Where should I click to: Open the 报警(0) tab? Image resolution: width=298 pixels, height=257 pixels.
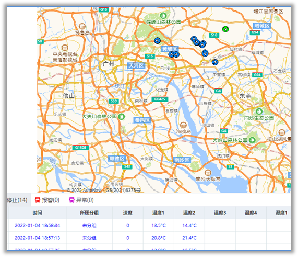47,200
